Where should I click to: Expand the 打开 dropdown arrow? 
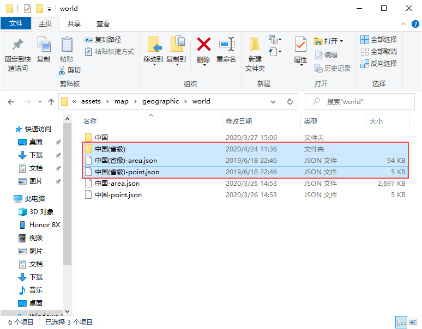pyautogui.click(x=341, y=41)
